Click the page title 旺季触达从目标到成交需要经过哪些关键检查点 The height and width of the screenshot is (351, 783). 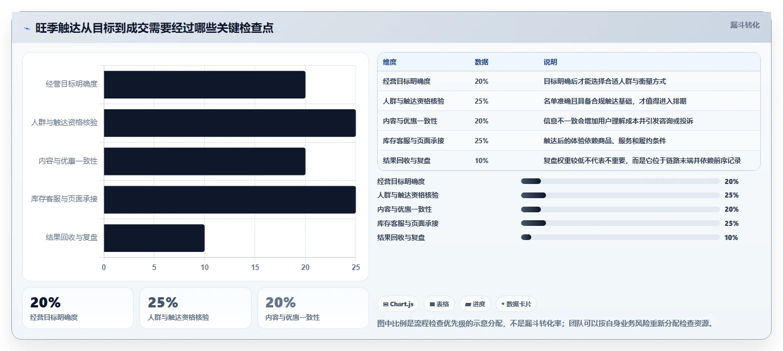[x=154, y=28]
